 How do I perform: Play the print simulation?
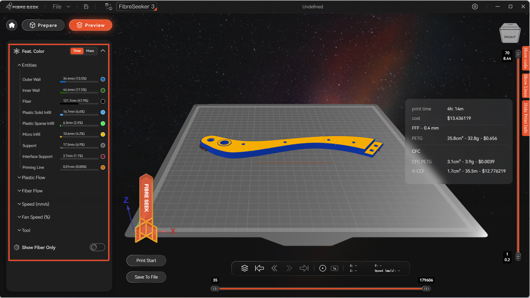point(323,268)
